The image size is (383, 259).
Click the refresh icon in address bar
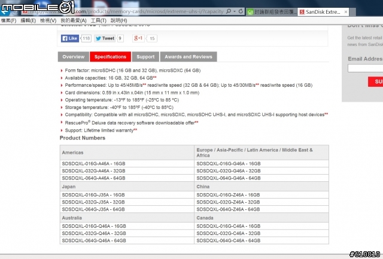[x=241, y=11]
